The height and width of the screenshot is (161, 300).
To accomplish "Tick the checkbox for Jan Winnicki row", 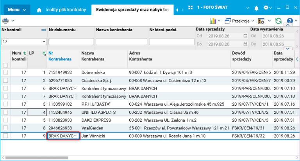I will (x=5, y=136).
